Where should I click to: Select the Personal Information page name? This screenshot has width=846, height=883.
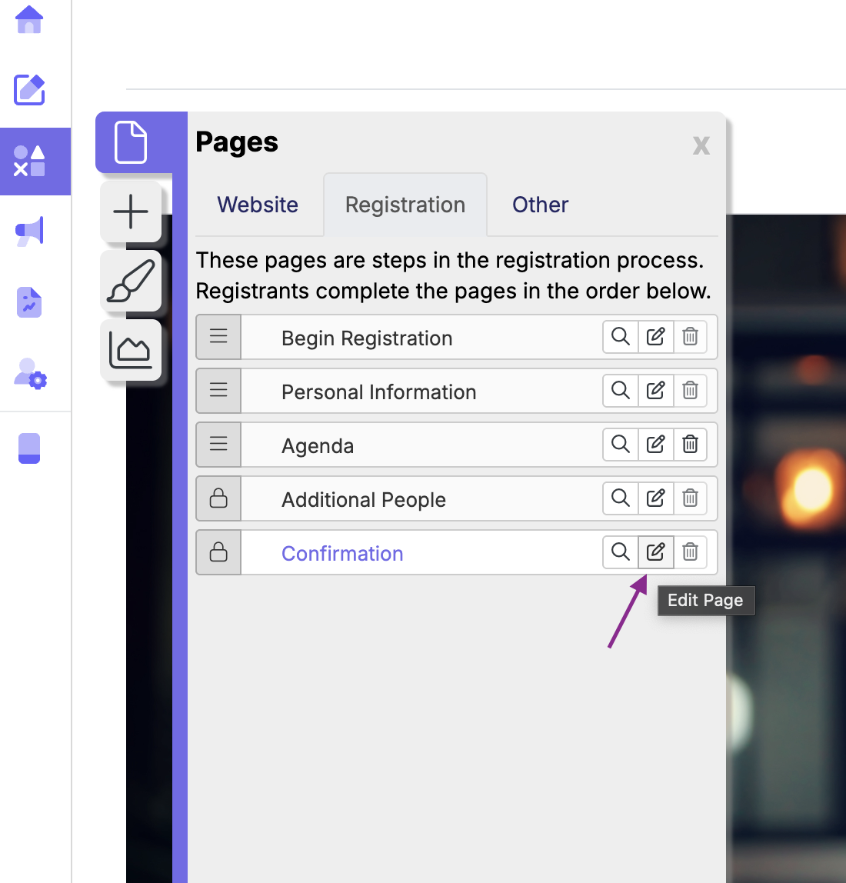click(378, 392)
